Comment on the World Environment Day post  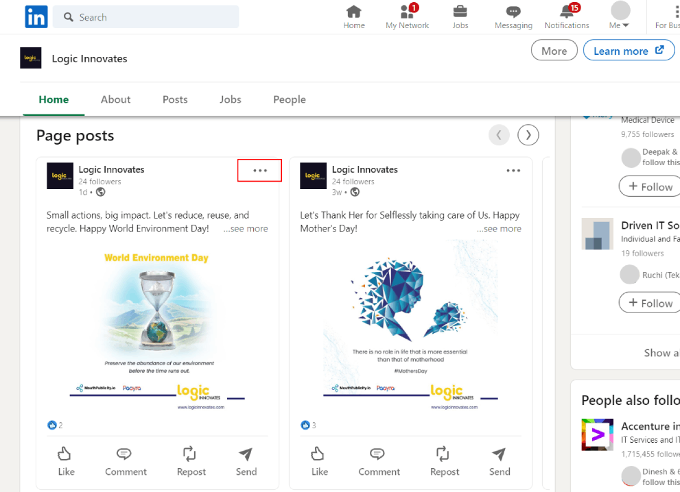(x=126, y=462)
